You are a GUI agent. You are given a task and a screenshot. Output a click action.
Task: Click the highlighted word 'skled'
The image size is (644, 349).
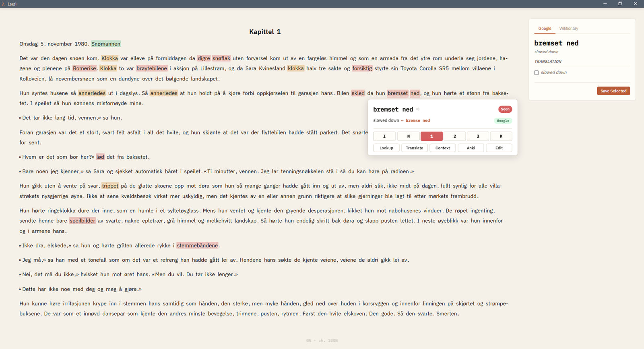pyautogui.click(x=358, y=93)
